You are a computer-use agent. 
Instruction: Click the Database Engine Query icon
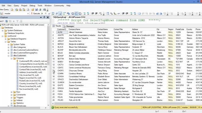[12, 9]
